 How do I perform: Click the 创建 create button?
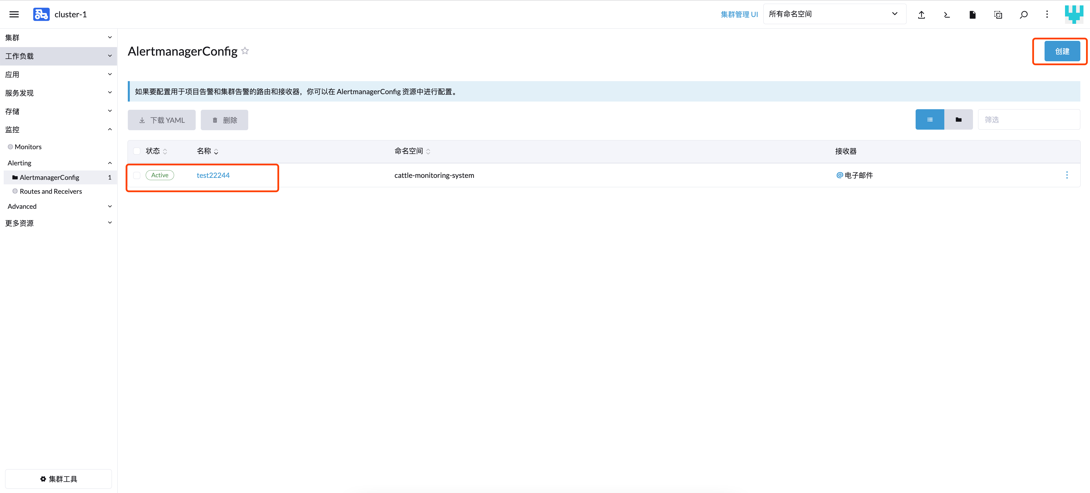tap(1062, 51)
